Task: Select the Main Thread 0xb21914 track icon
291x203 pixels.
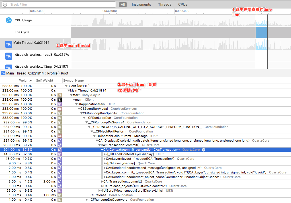Action: [x=9, y=44]
